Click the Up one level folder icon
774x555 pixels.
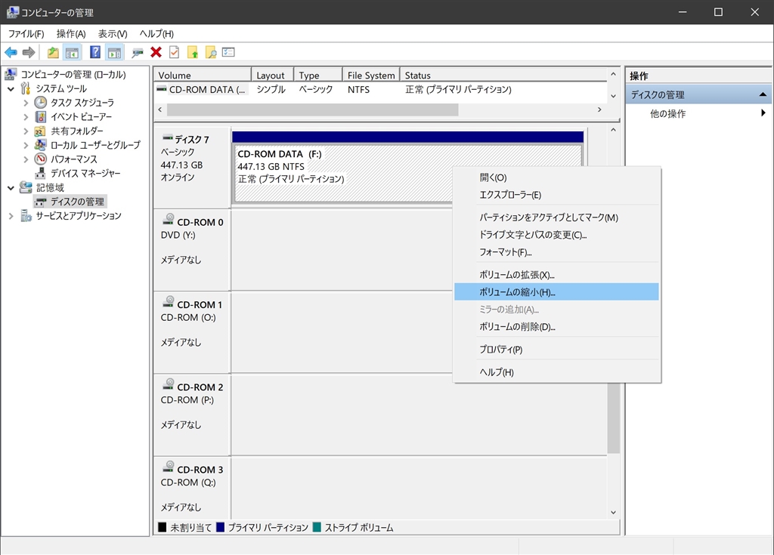tap(53, 52)
